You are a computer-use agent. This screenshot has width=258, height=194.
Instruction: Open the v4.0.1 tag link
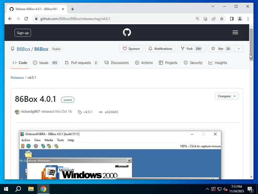(85, 112)
